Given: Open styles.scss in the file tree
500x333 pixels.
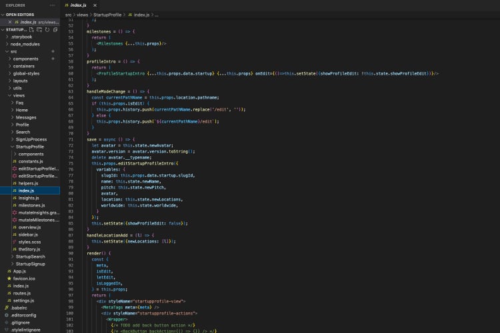Looking at the screenshot, I should pyautogui.click(x=30, y=242).
